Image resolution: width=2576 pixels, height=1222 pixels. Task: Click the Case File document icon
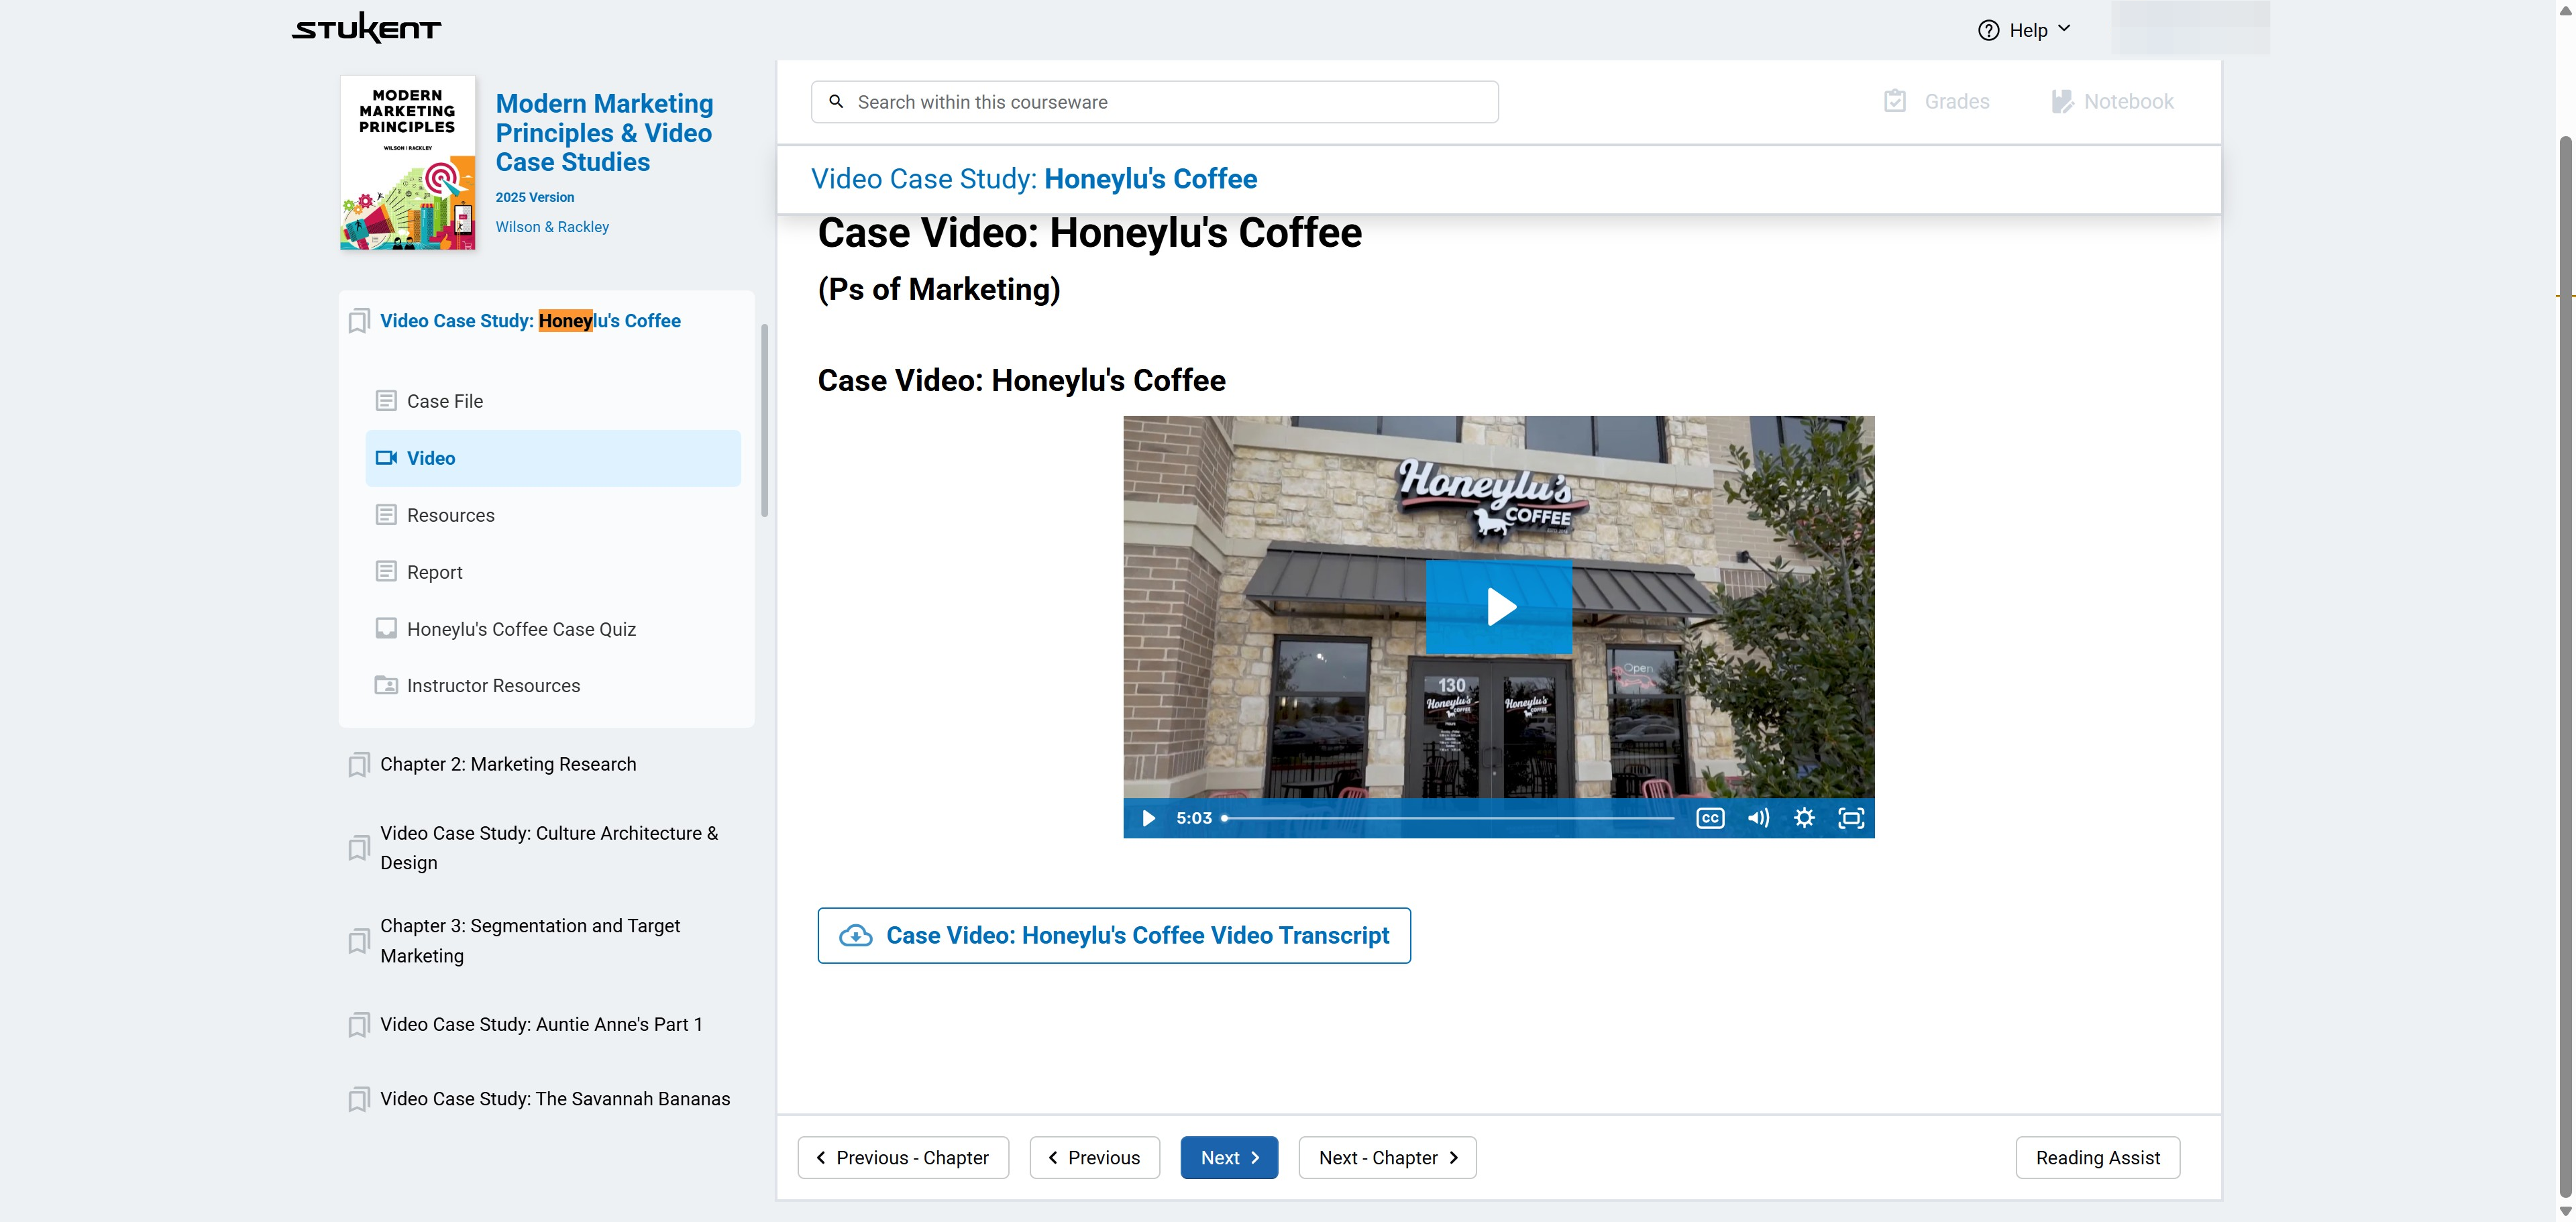coord(386,401)
